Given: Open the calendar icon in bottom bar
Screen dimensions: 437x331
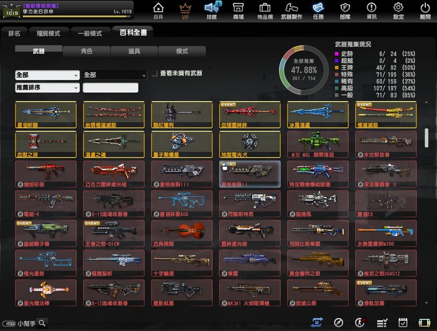Looking at the screenshot, I should click(x=403, y=322).
